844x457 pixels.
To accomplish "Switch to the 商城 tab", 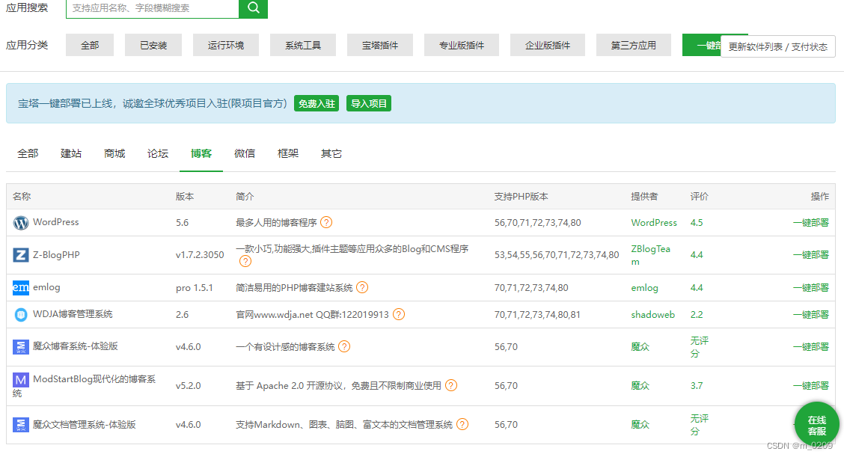I will pyautogui.click(x=114, y=154).
